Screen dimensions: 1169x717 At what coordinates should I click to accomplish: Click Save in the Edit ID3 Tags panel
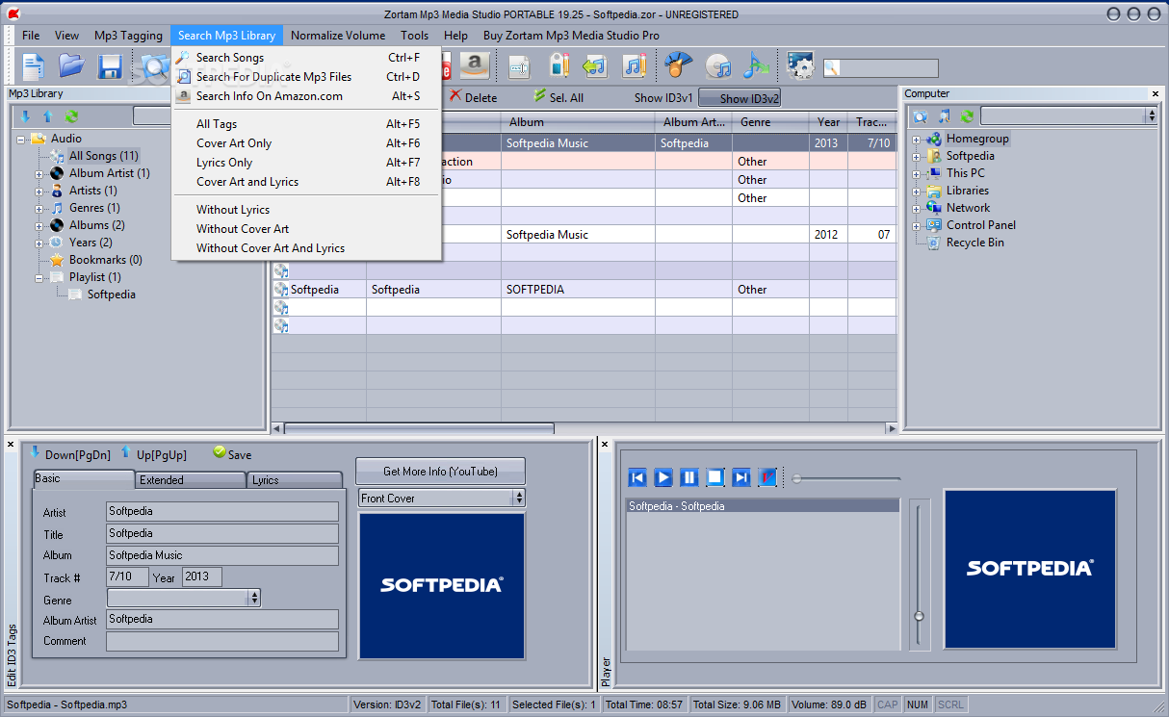pos(232,454)
